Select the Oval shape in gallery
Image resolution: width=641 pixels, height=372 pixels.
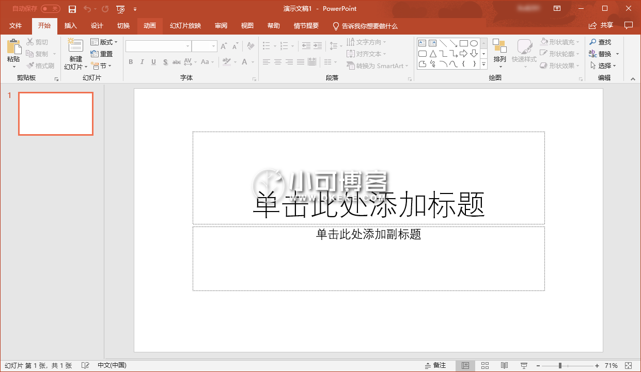coord(474,43)
